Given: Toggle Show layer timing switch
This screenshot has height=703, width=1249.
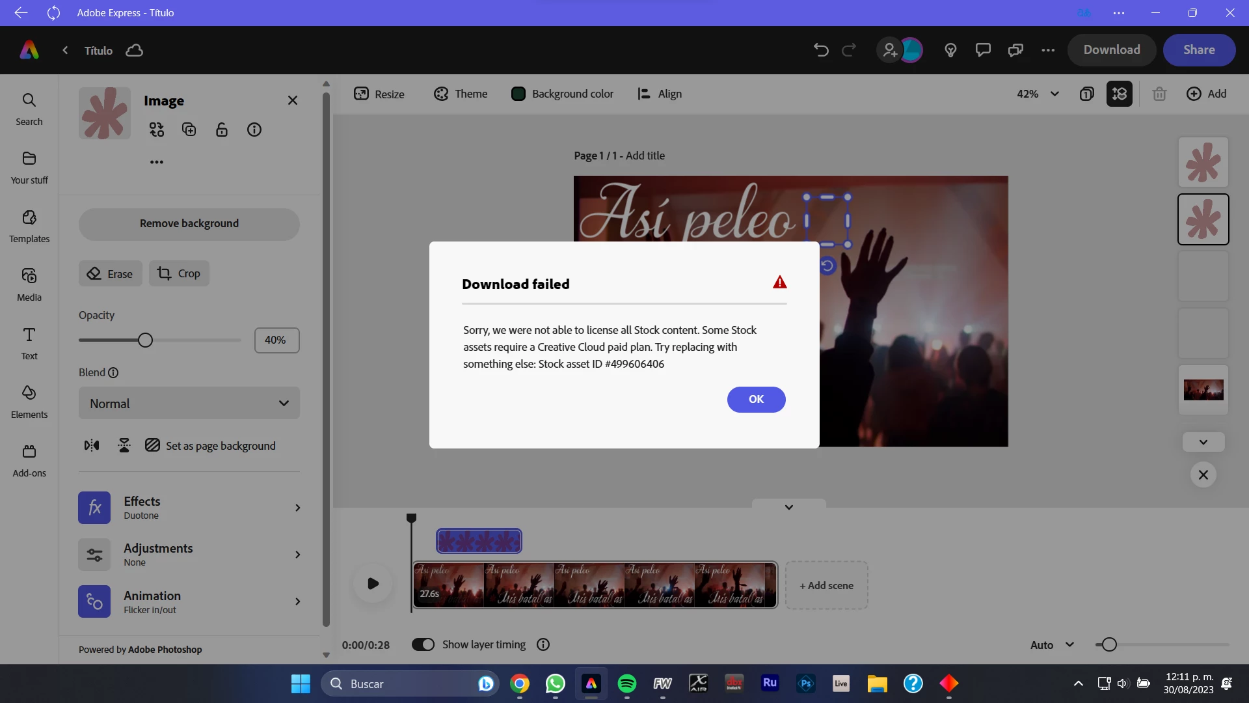Looking at the screenshot, I should click(x=423, y=644).
